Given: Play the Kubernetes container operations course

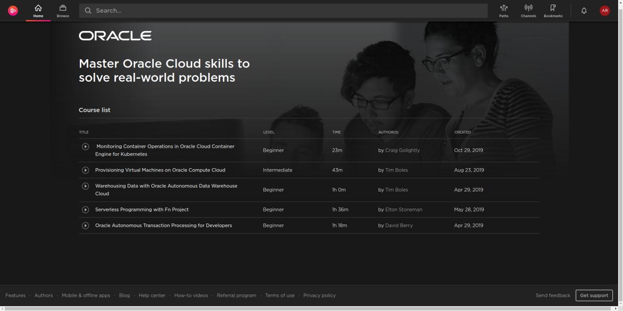Looking at the screenshot, I should point(85,146).
